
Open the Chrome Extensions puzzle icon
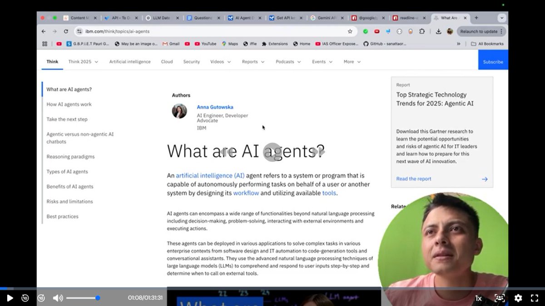[422, 31]
